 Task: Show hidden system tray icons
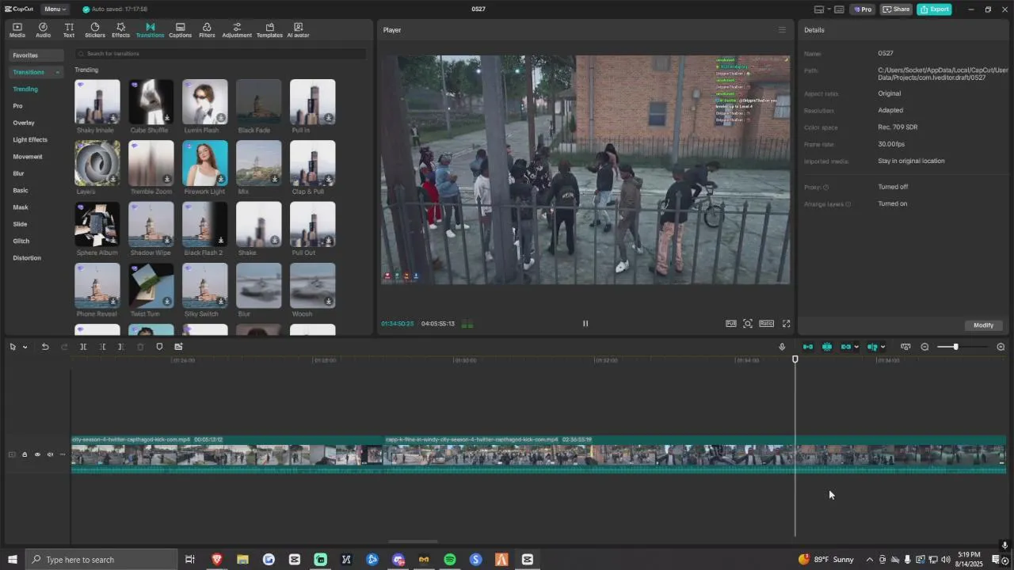[869, 560]
